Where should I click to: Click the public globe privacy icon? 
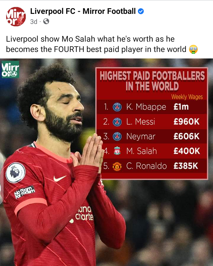(46, 21)
